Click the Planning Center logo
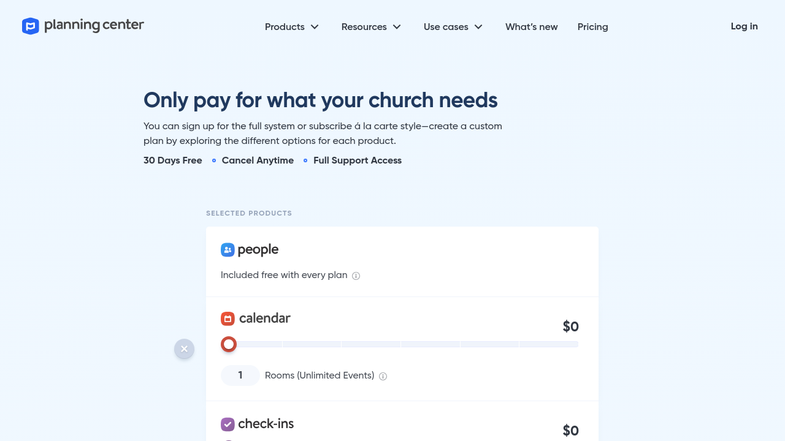This screenshot has height=441, width=785. (x=83, y=26)
